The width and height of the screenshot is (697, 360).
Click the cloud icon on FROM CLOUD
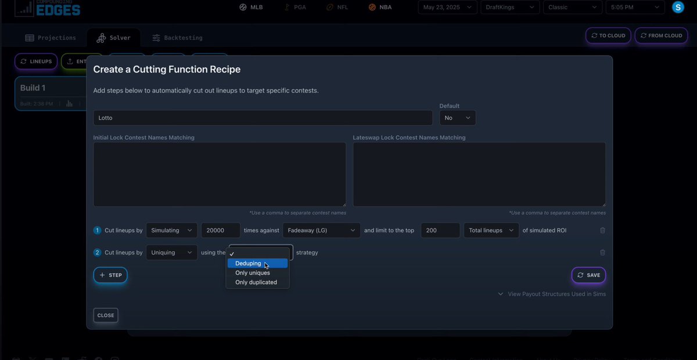(643, 35)
